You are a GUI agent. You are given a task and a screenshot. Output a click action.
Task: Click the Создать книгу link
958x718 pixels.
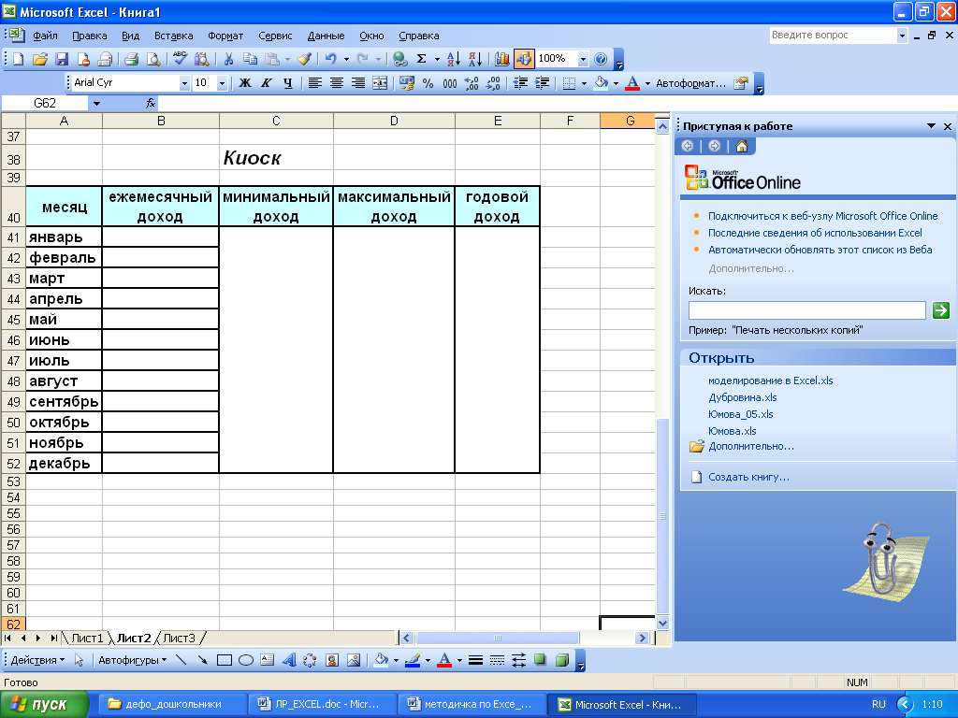coord(748,477)
